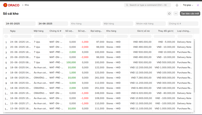202x115 pixels.
Task: Focus the search or command bar
Action: [147, 5]
